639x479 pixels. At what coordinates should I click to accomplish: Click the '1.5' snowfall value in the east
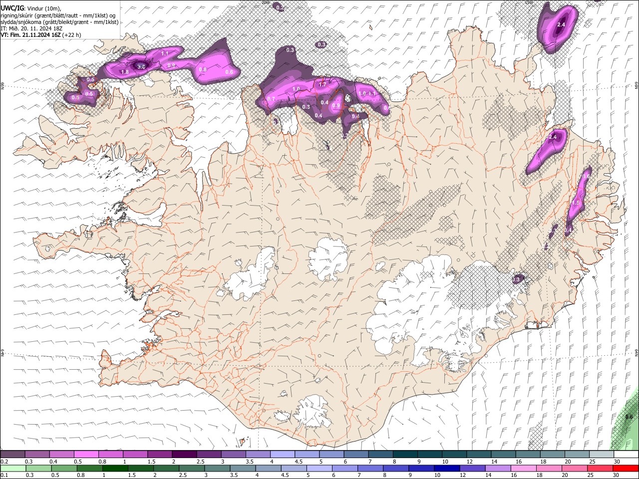click(576, 203)
